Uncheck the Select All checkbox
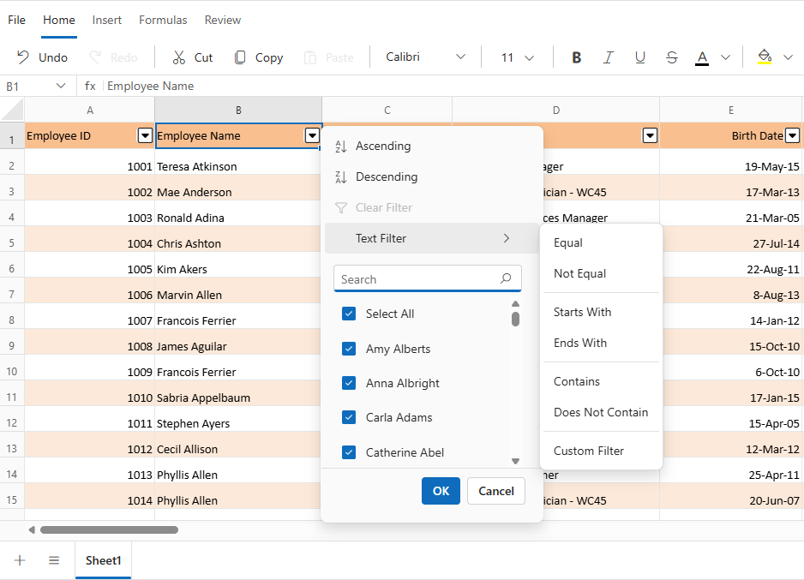This screenshot has width=804, height=580. tap(349, 314)
